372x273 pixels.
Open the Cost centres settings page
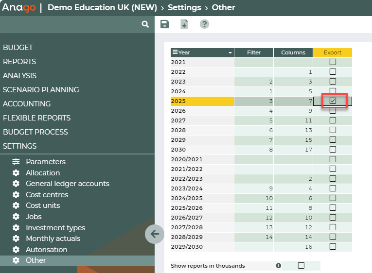click(x=47, y=195)
